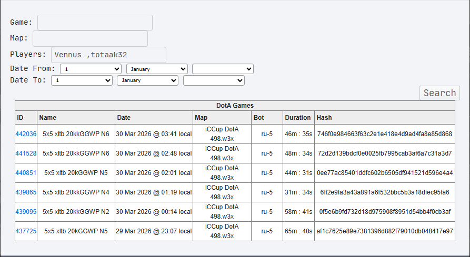Open the Date To day dropdown
This screenshot has height=257, width=470.
[x=82, y=80]
